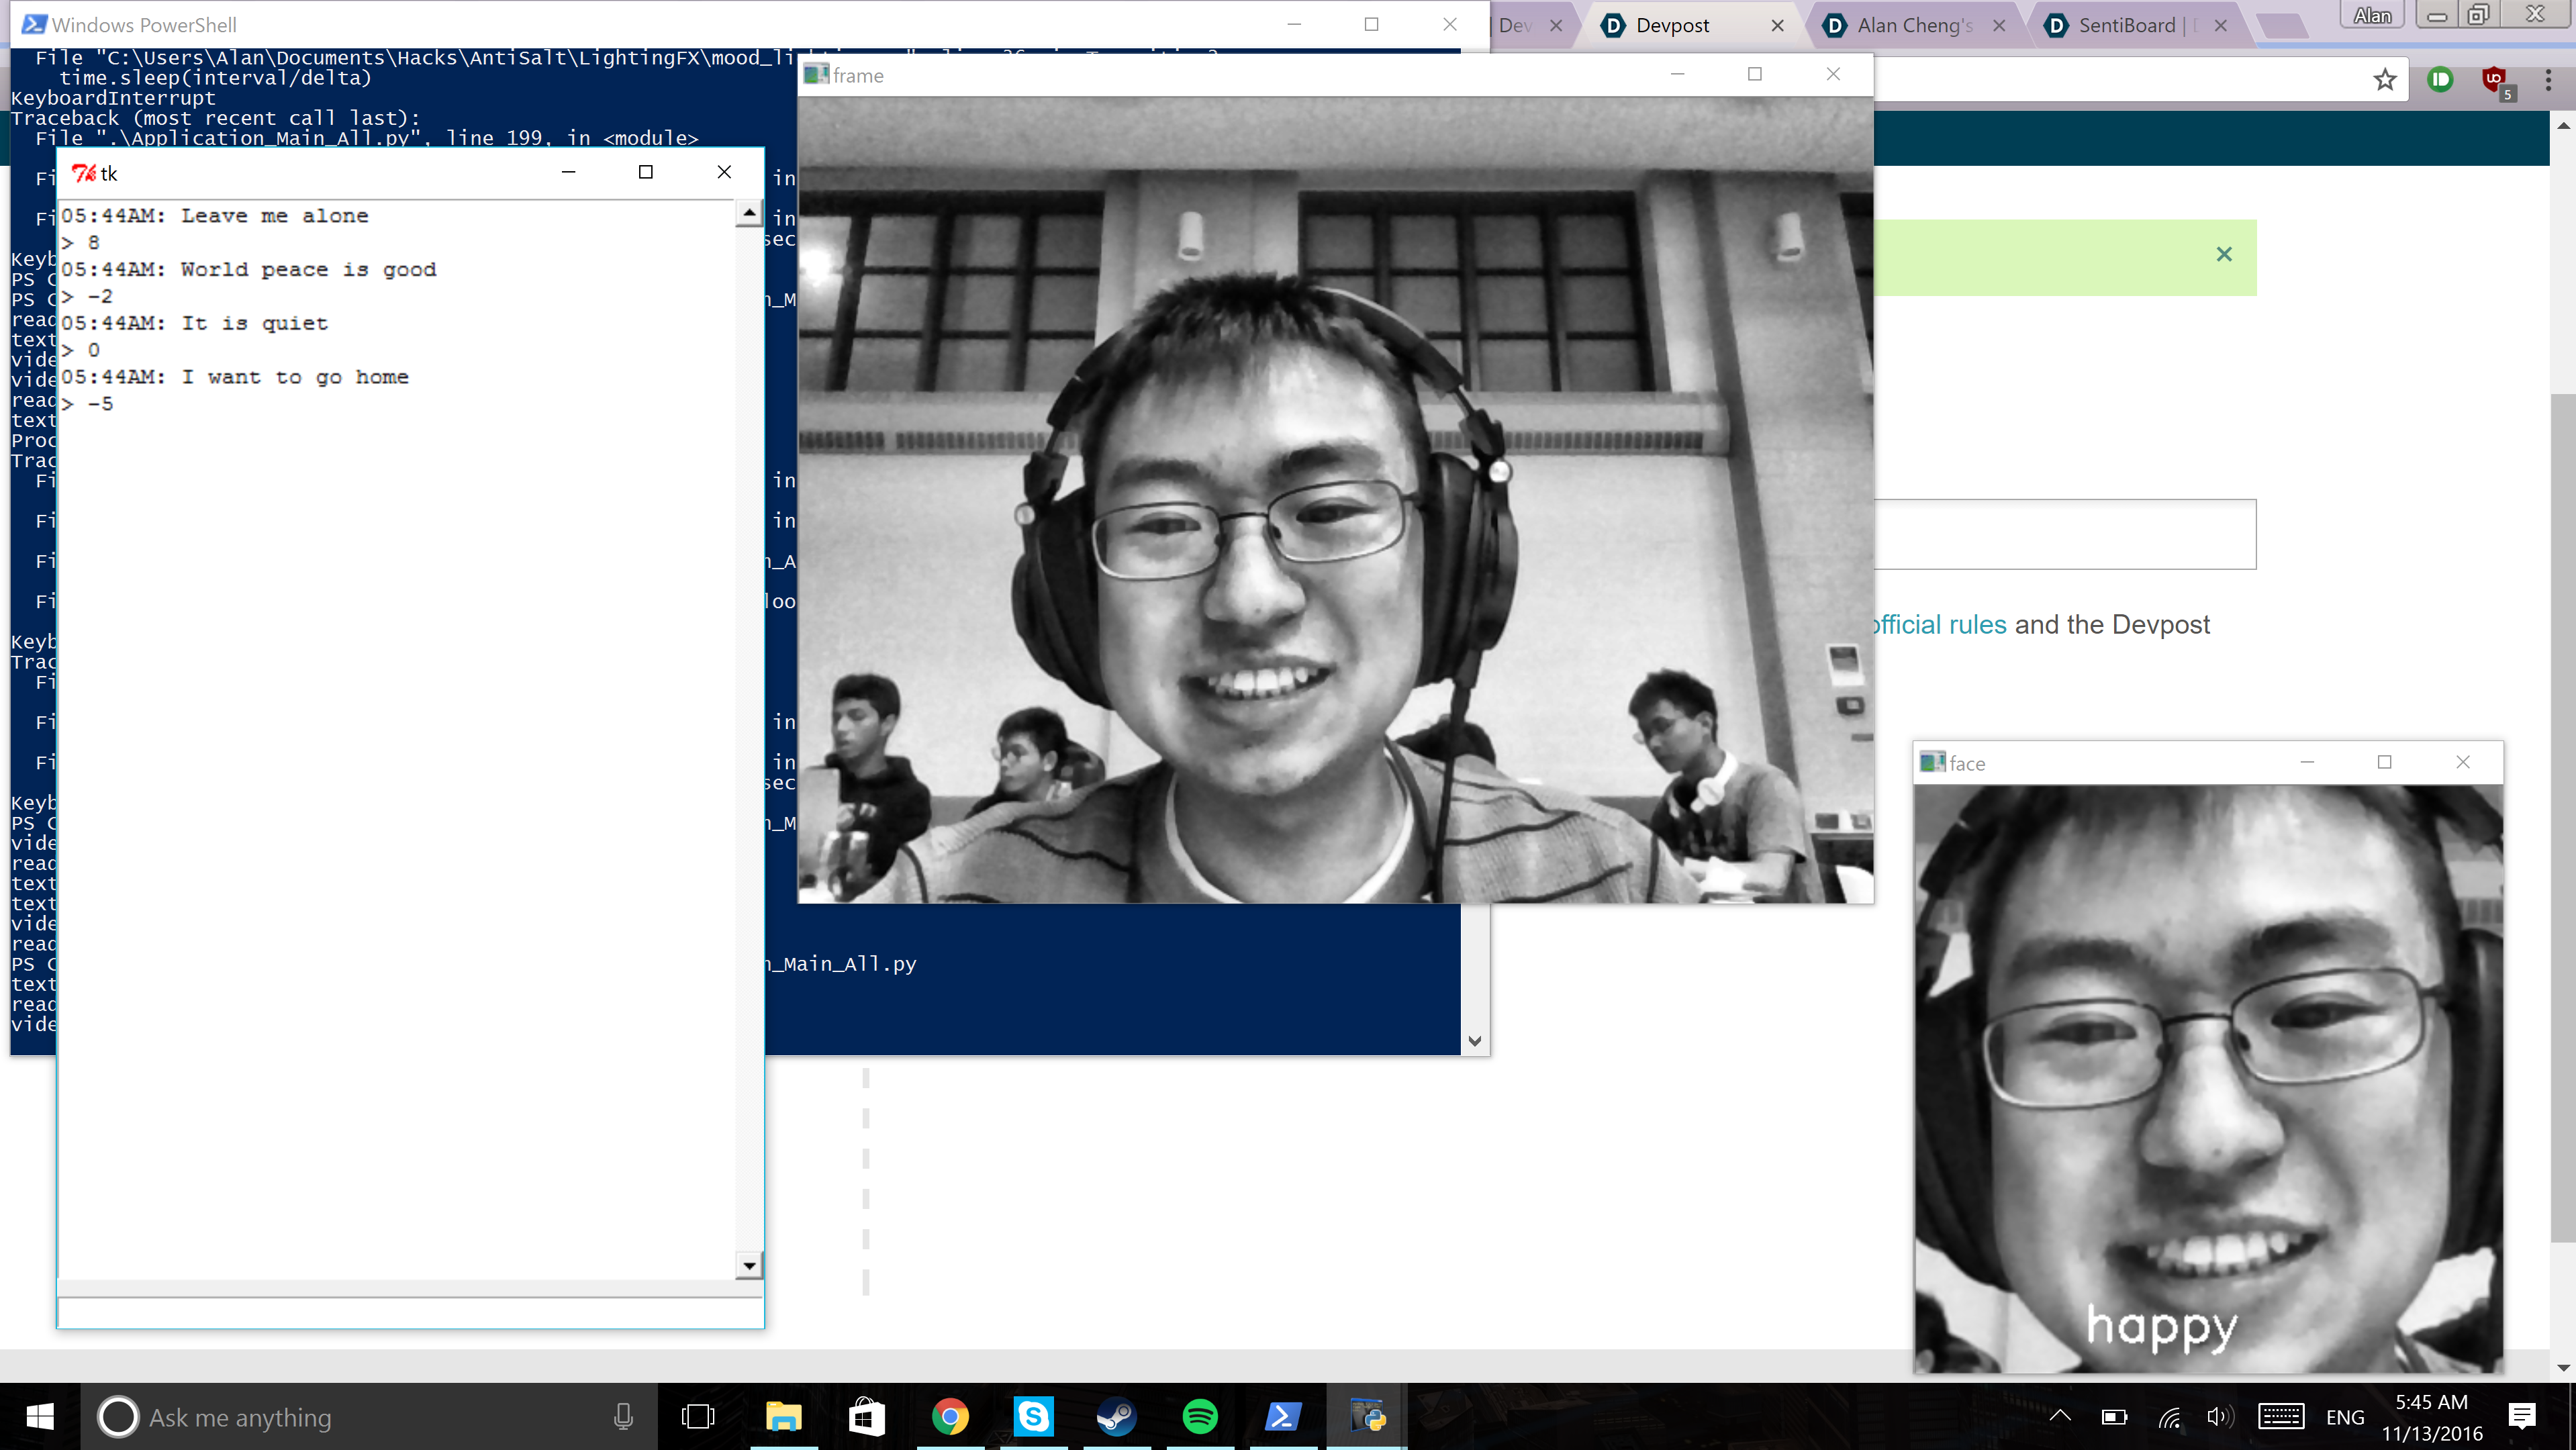Open the Chrome three-dot menu
Image resolution: width=2576 pixels, height=1450 pixels.
2548,80
